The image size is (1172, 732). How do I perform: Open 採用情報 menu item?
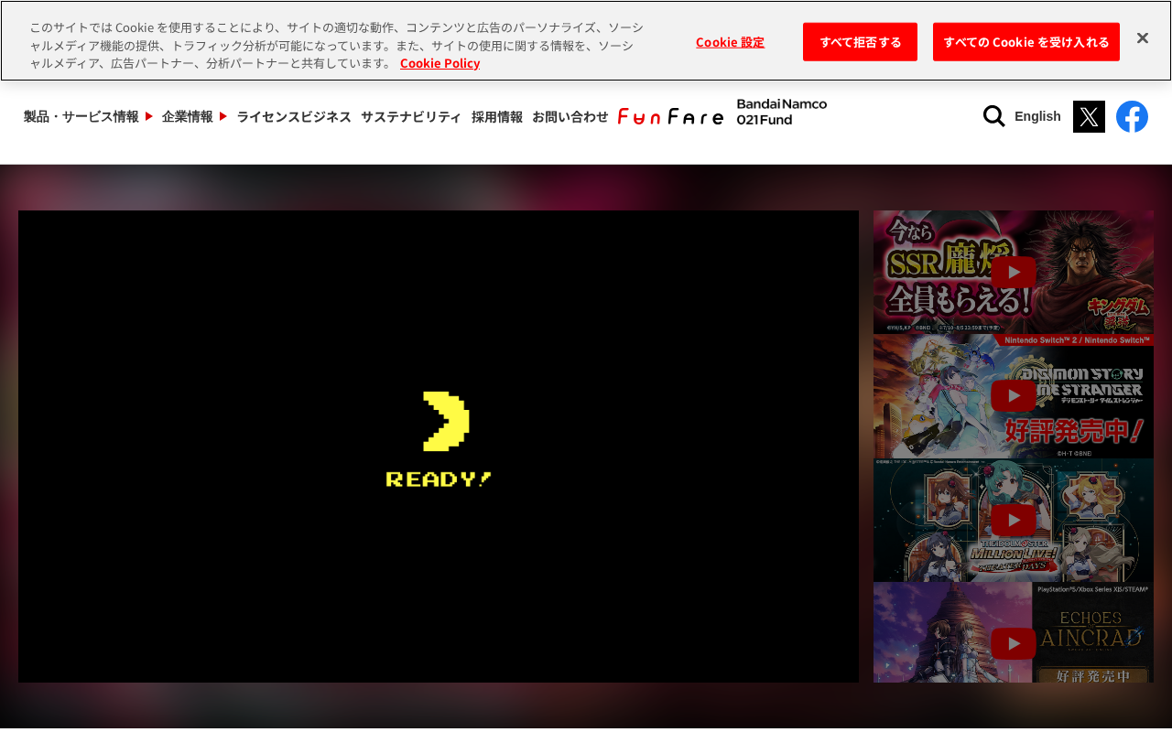coord(497,116)
